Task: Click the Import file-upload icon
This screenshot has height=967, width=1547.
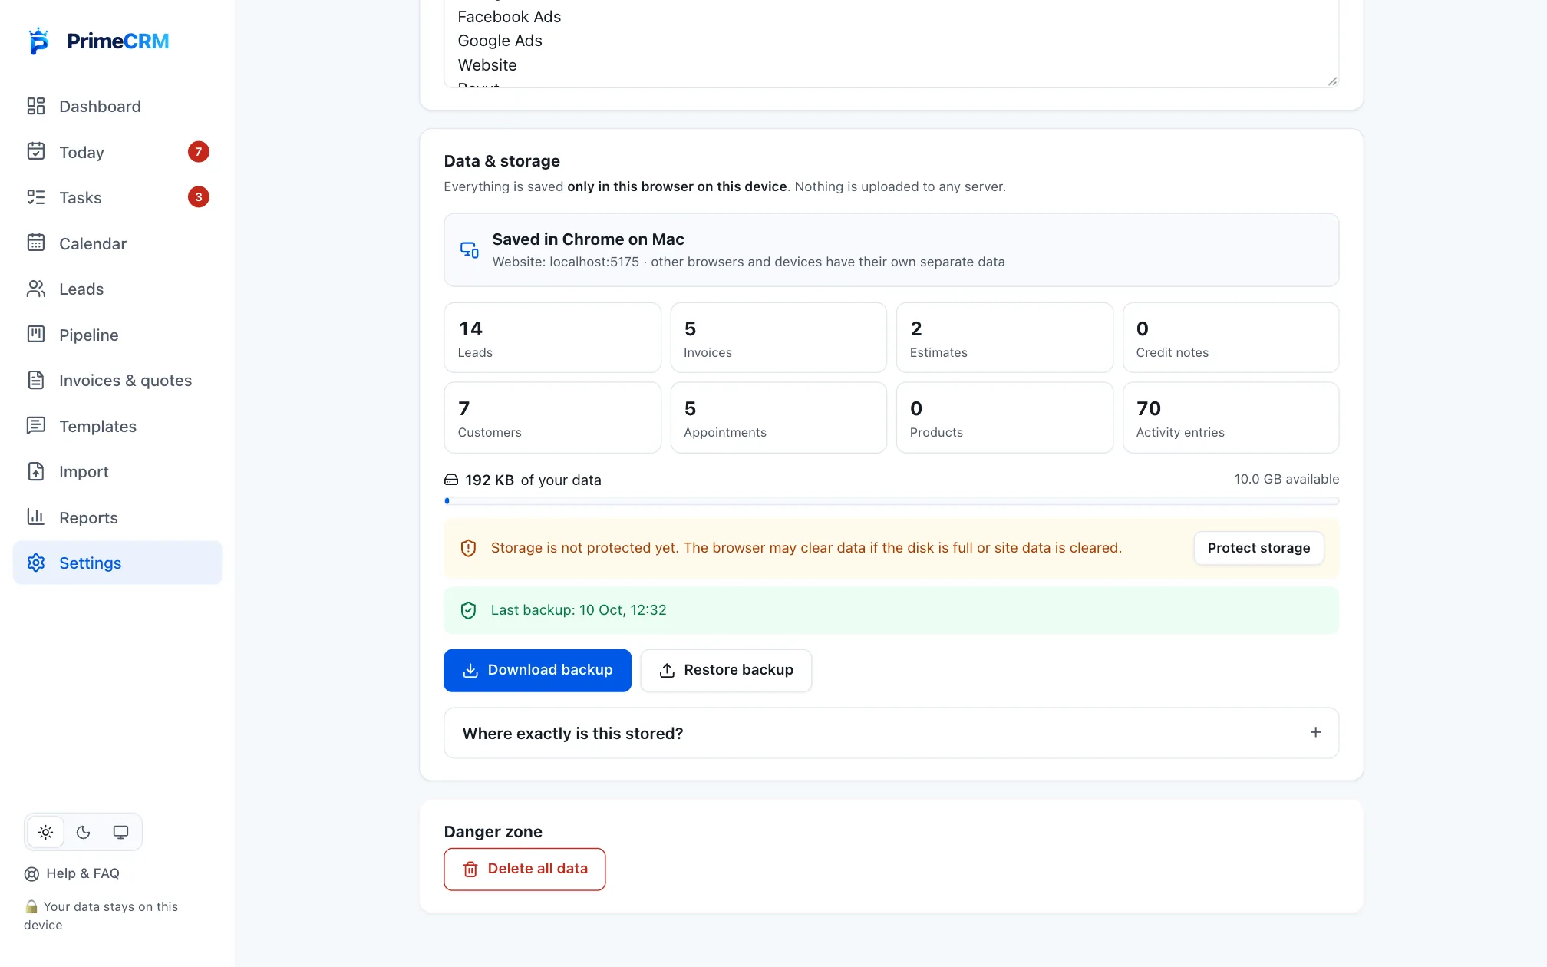Action: click(x=36, y=471)
